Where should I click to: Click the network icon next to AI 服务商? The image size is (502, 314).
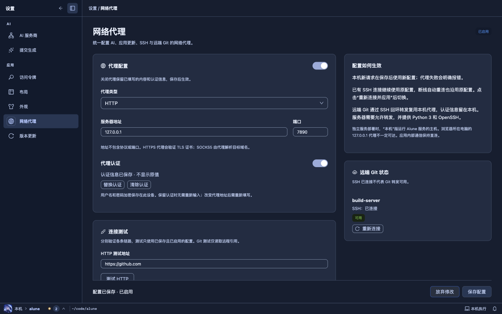click(11, 36)
